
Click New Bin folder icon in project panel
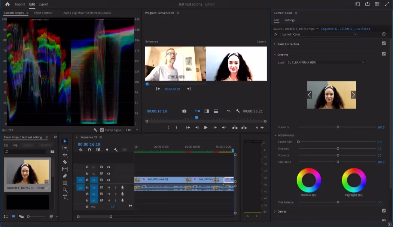pos(52,151)
